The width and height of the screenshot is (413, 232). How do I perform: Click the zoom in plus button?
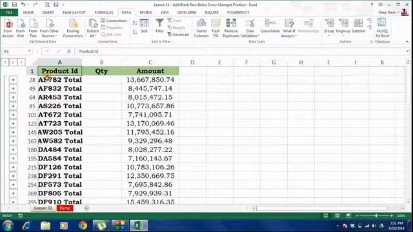point(392,215)
